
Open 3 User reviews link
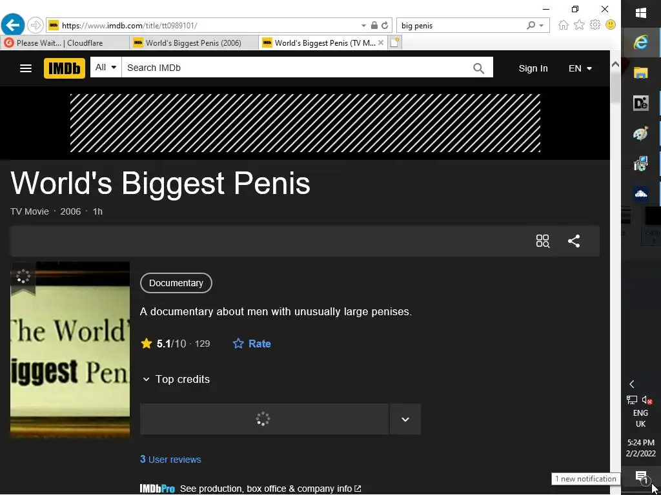click(x=170, y=459)
